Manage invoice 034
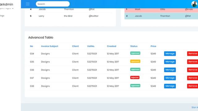This screenshot has height=111, width=198. click(170, 54)
